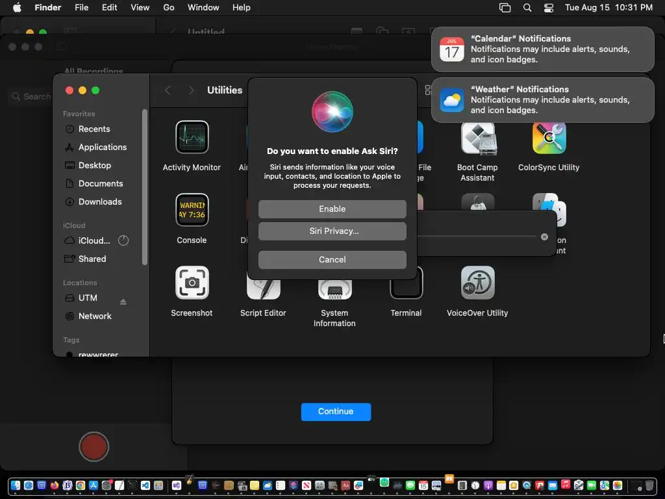Open Siri Privacy… information
The height and width of the screenshot is (499, 665).
(332, 231)
